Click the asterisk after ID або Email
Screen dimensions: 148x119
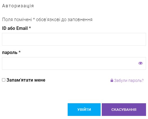coord(30,28)
